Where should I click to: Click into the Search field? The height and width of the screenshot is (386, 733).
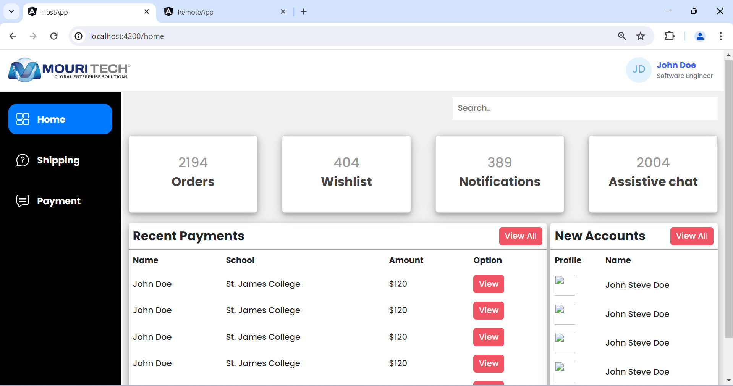(585, 108)
